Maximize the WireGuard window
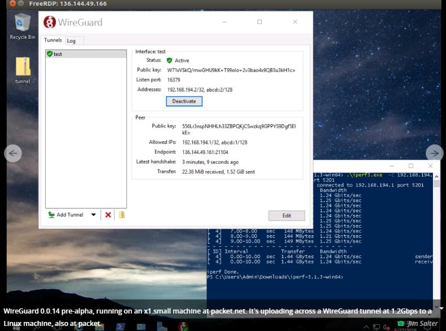Screen dimensions: 446x331 coord(259,22)
